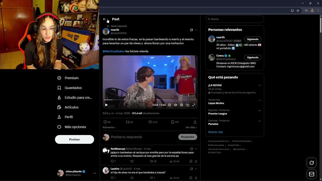Open browser profile avatar
The height and width of the screenshot is (181, 322).
(312, 11)
